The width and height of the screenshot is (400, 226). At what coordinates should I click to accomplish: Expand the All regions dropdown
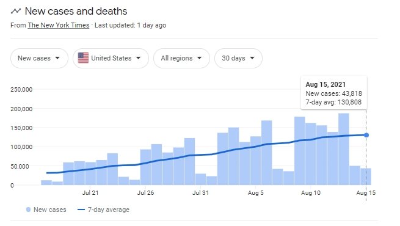pyautogui.click(x=181, y=58)
